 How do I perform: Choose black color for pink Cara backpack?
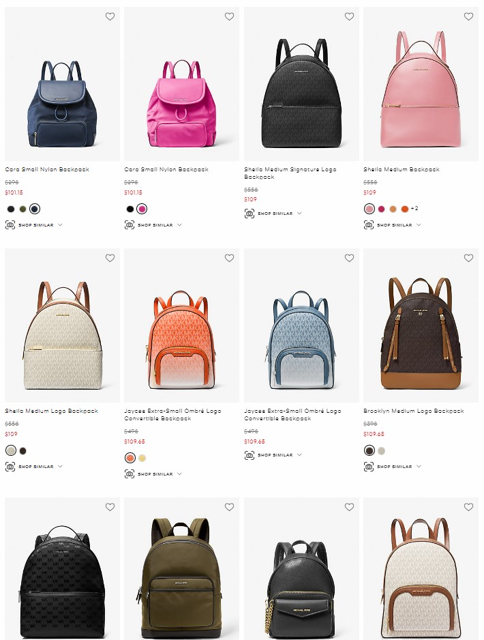130,209
